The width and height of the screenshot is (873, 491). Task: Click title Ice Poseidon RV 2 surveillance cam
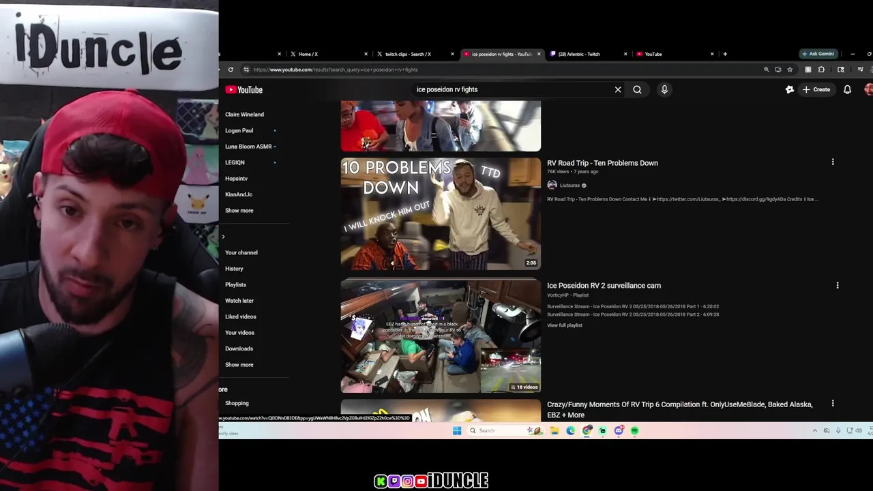coord(604,286)
